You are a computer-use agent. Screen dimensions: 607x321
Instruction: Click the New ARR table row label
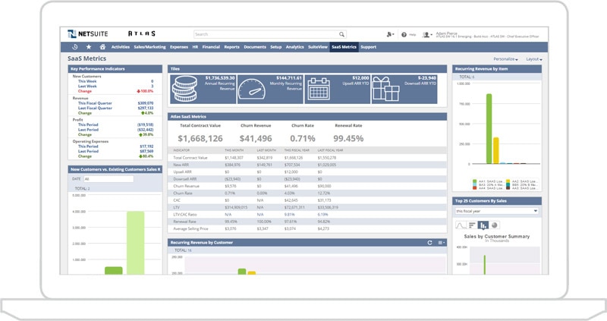tap(180, 165)
